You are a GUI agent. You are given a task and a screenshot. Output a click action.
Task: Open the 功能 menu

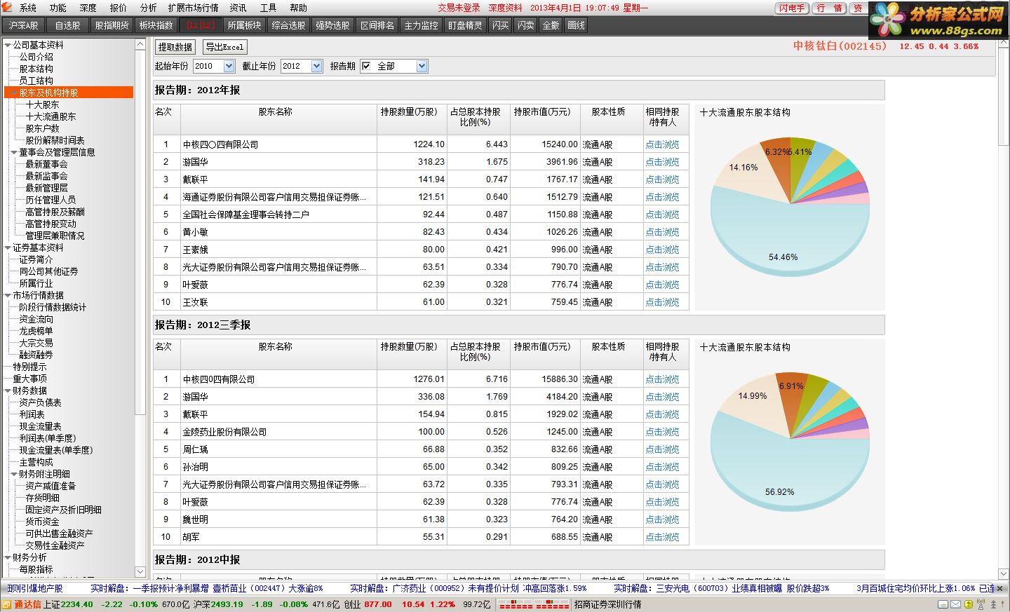pos(58,8)
